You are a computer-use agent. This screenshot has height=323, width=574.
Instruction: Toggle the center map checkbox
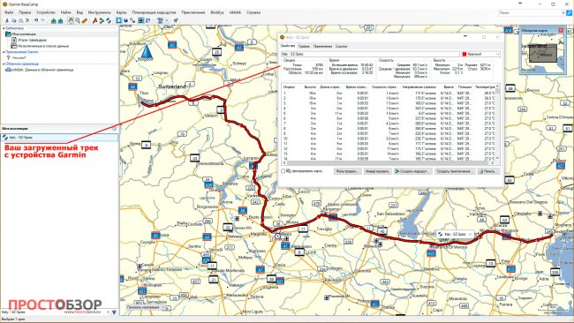tap(283, 171)
